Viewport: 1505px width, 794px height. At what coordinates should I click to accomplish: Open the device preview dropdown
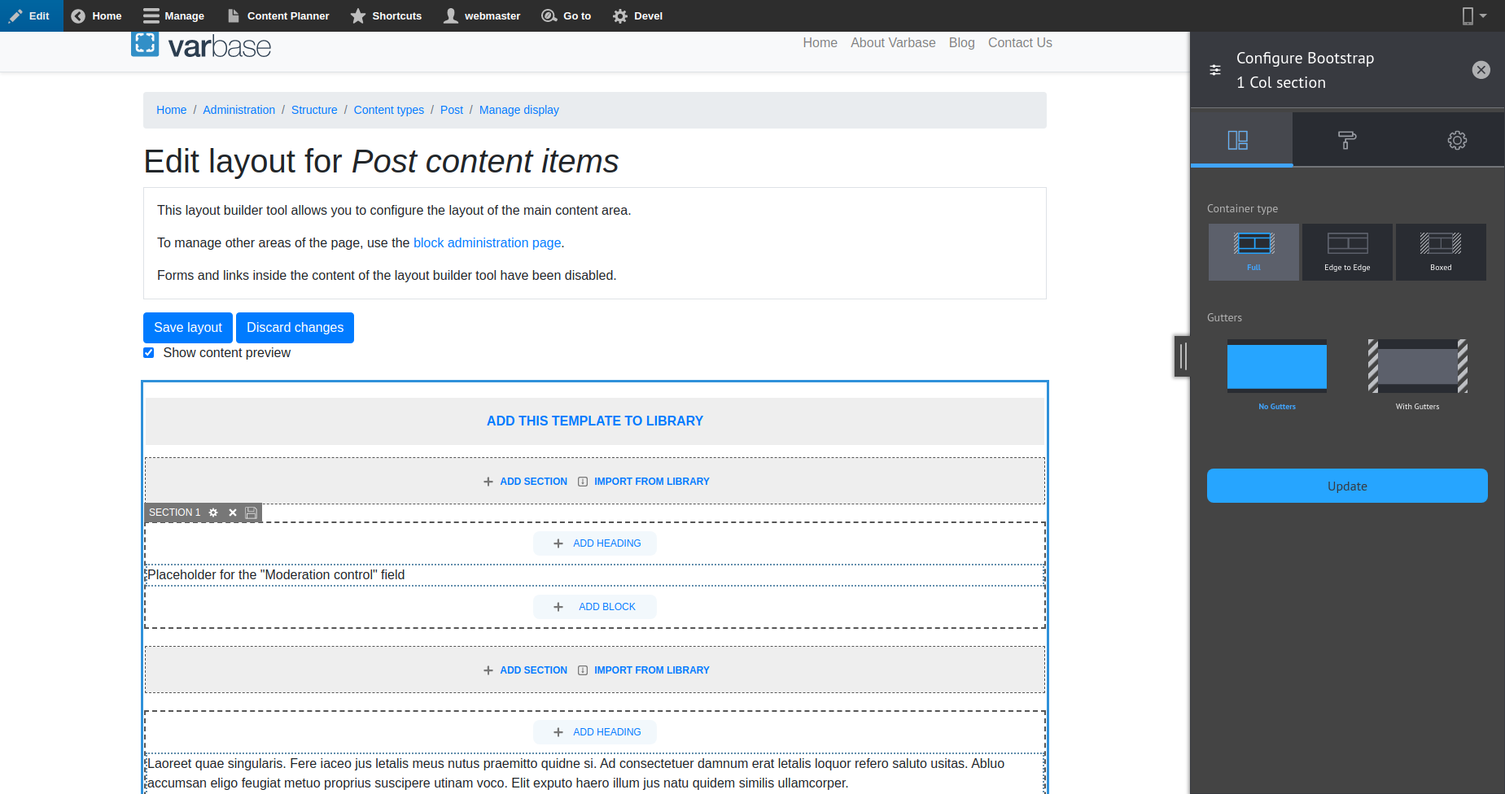click(1473, 15)
